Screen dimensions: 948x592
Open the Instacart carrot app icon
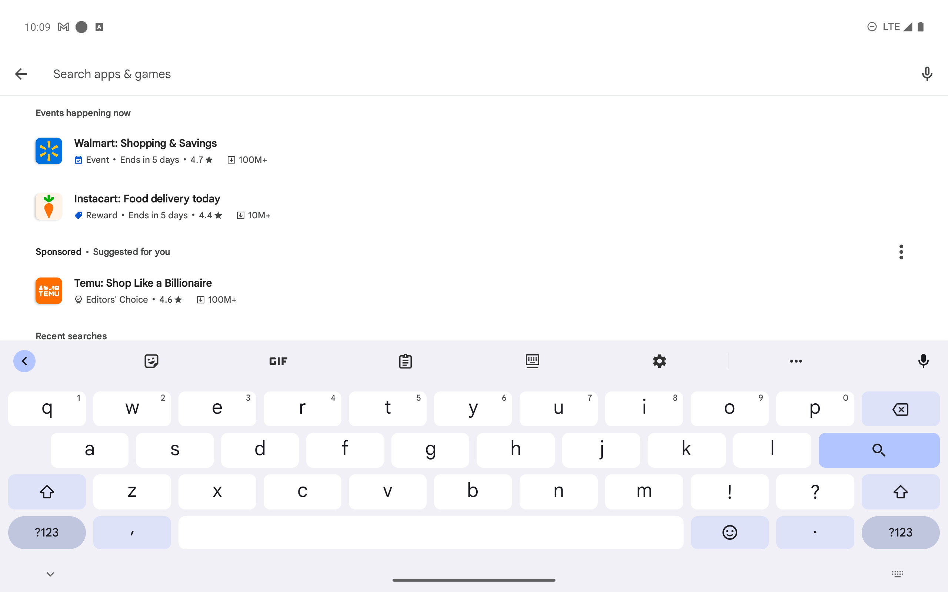point(49,206)
